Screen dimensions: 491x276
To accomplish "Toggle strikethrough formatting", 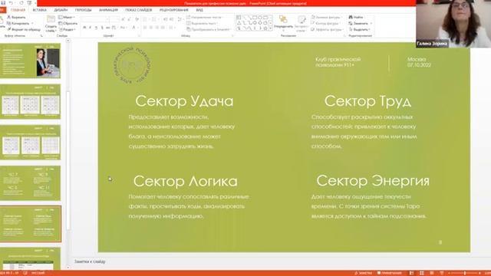I will (107, 28).
